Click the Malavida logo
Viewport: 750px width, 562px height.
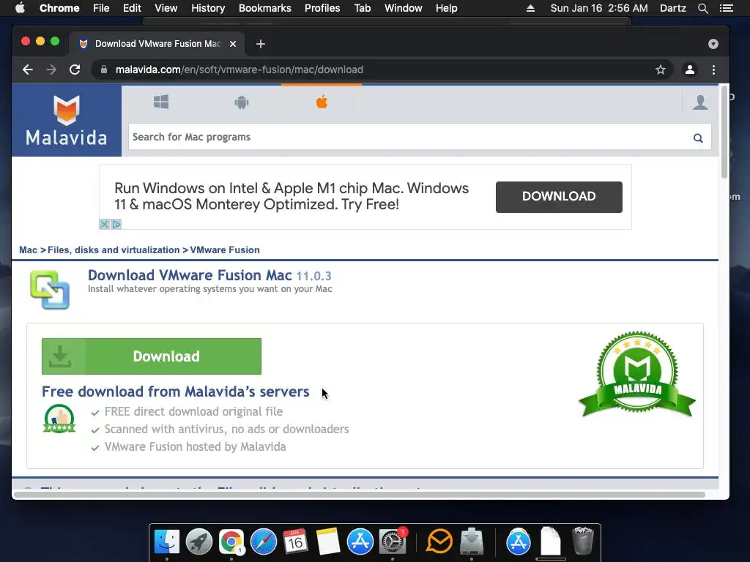tap(67, 121)
